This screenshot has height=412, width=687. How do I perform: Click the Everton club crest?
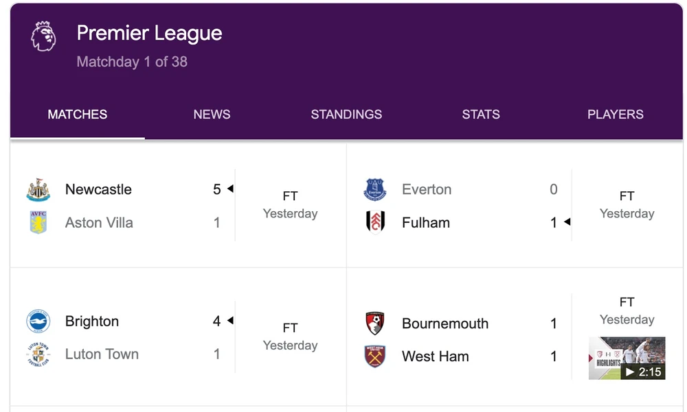(x=375, y=190)
